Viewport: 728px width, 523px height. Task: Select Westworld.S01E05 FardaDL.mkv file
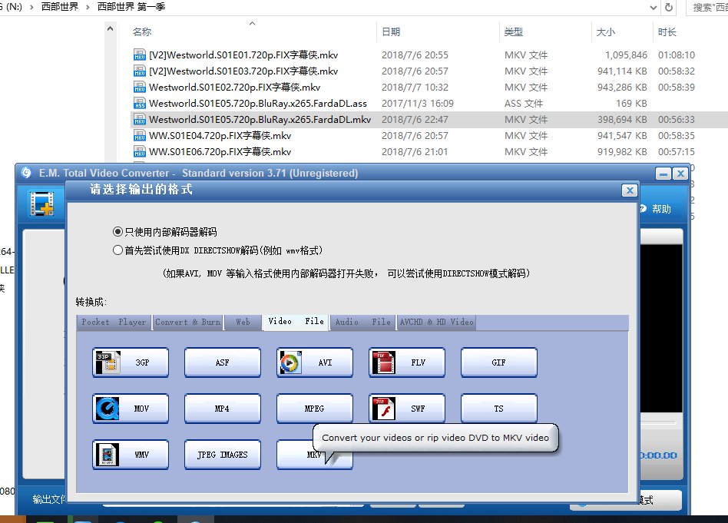(260, 119)
